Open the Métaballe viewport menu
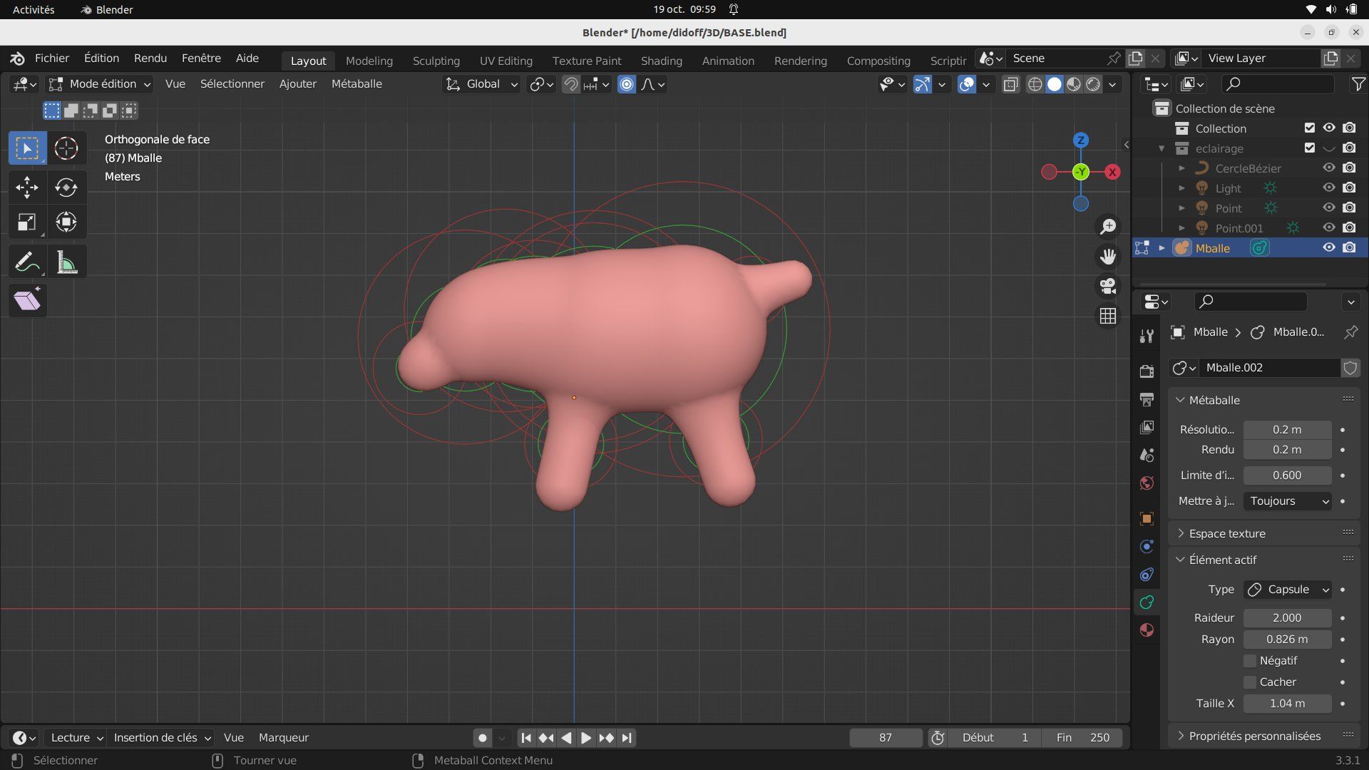The image size is (1369, 770). [357, 84]
